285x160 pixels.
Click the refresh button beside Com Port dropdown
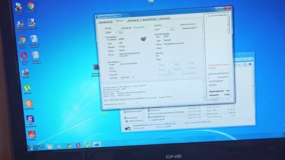(172, 29)
